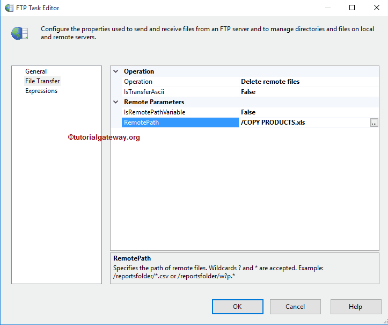Viewport: 388px width, 325px height.
Task: Click the window resize grip corner
Action: pyautogui.click(x=385, y=322)
